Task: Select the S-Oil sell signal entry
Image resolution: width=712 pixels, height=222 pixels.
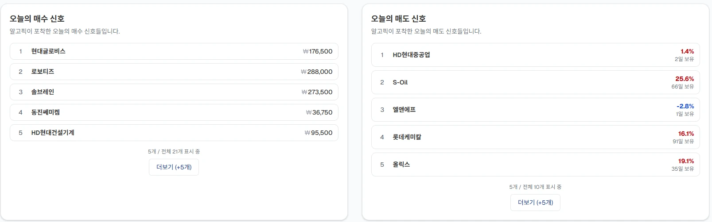Action: click(400, 82)
